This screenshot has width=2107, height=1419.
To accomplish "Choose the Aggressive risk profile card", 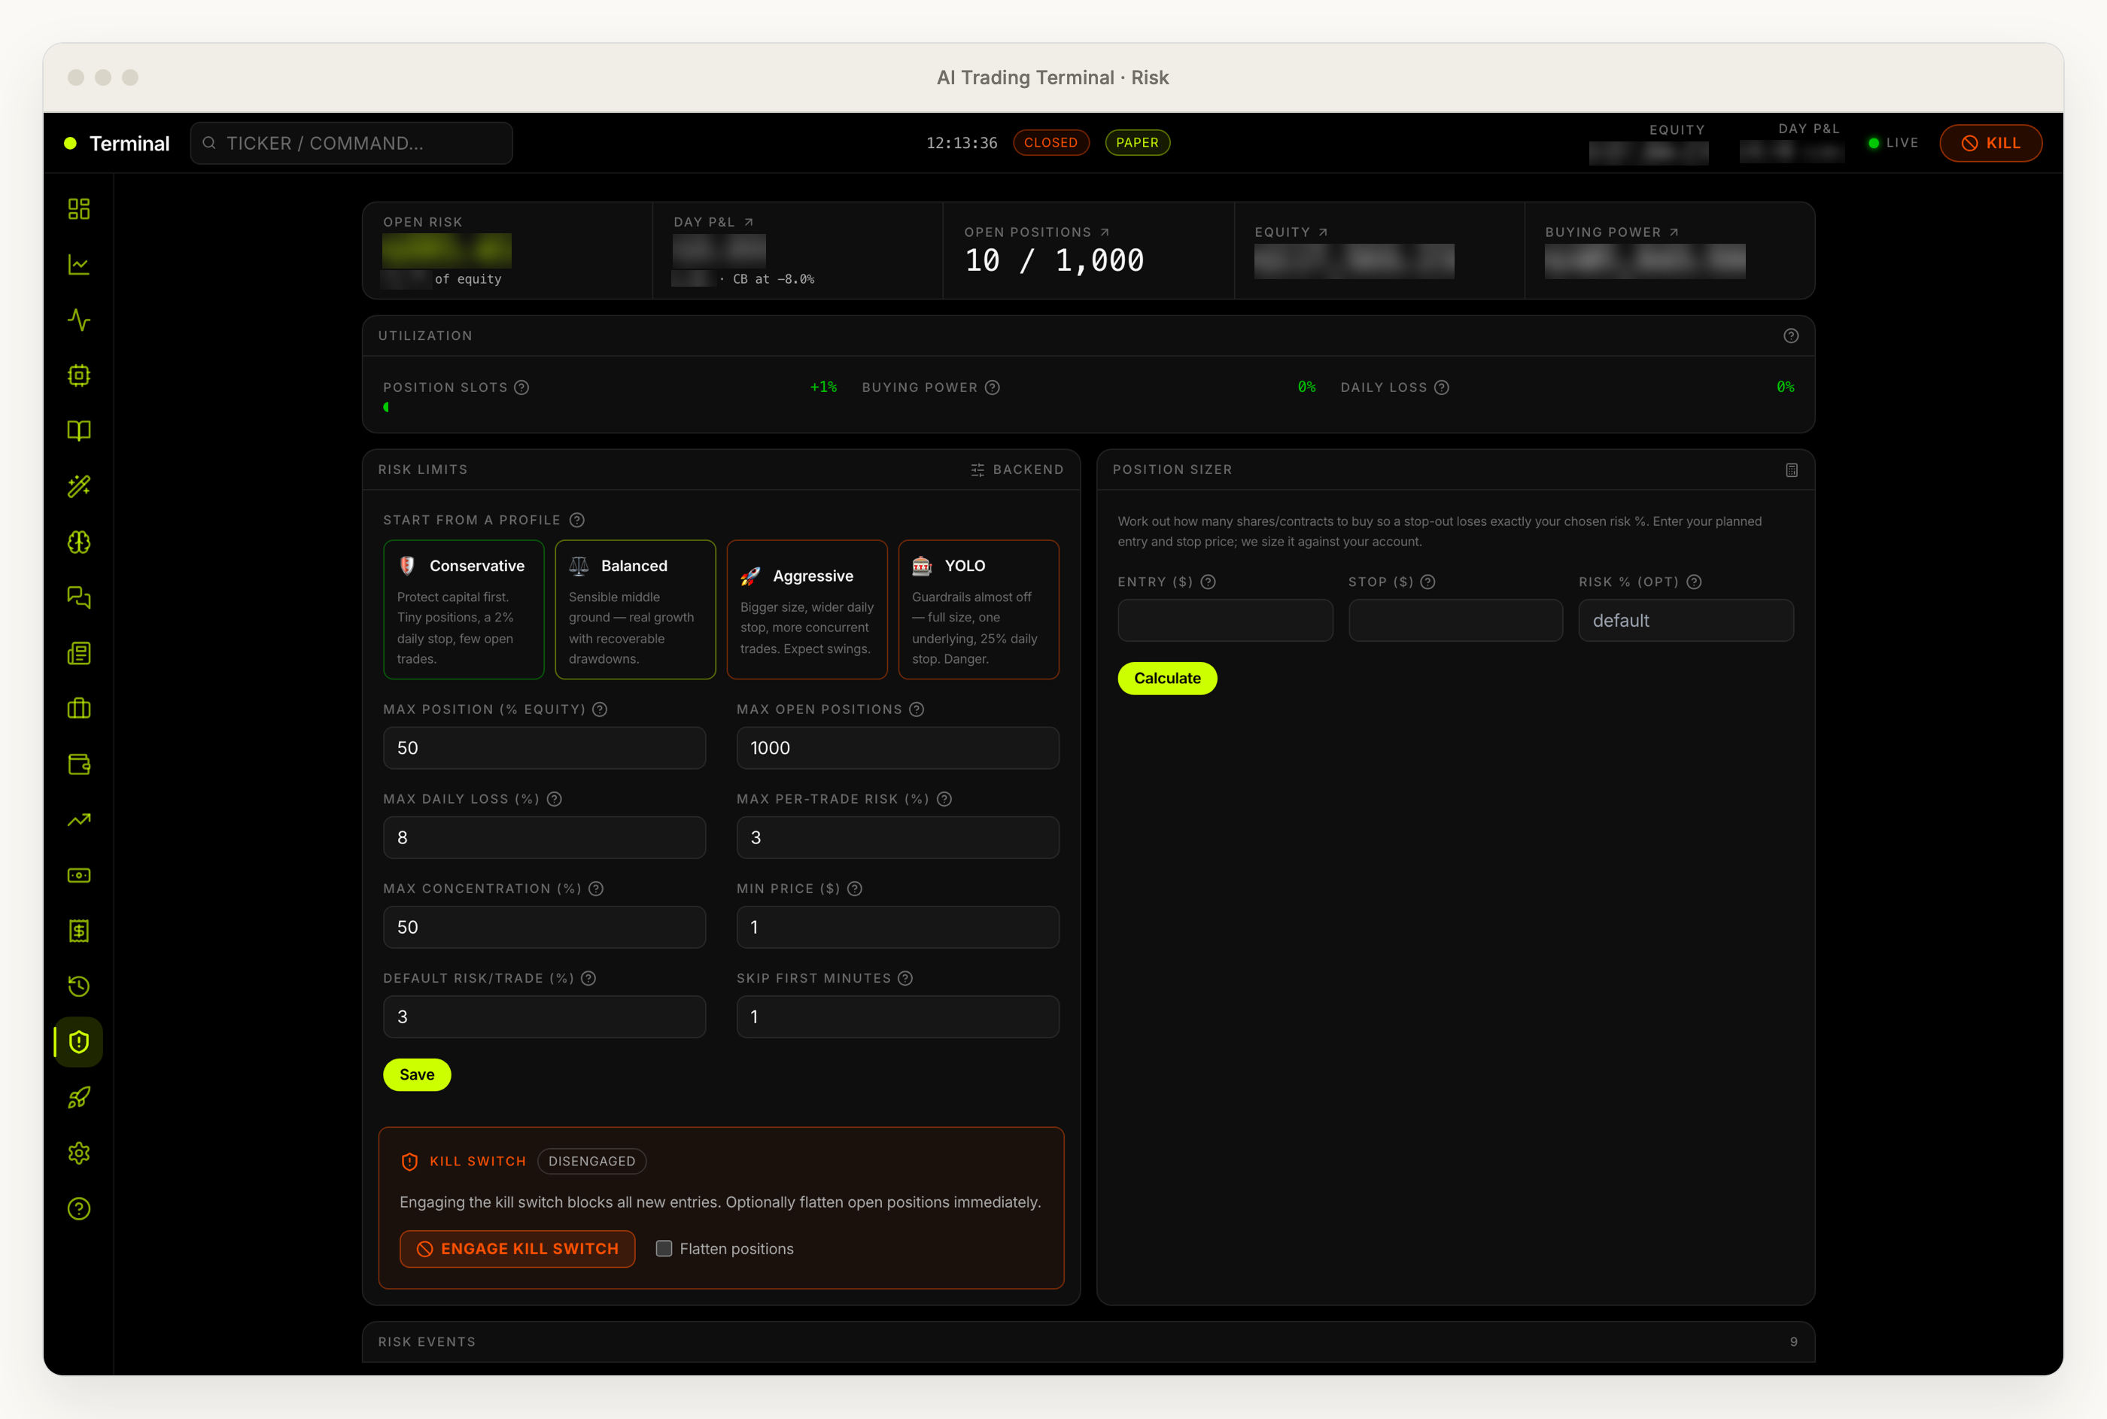I will [x=807, y=610].
